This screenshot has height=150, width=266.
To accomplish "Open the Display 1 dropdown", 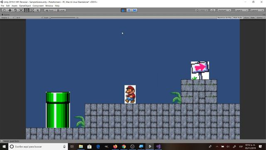I will click(7, 17).
